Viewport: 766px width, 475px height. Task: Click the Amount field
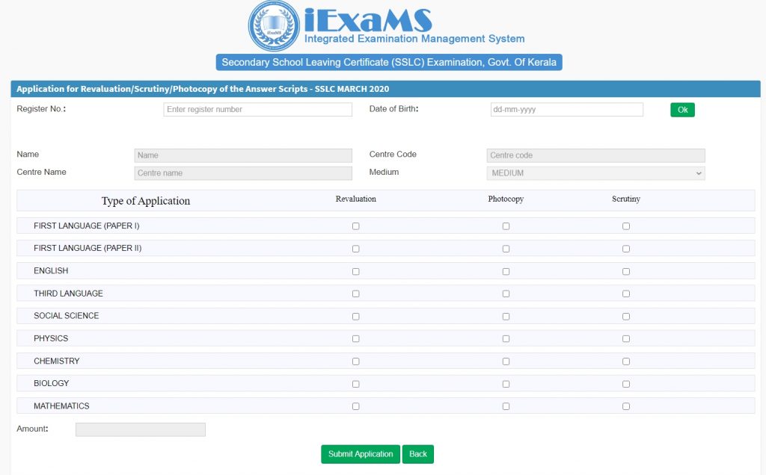tap(141, 429)
